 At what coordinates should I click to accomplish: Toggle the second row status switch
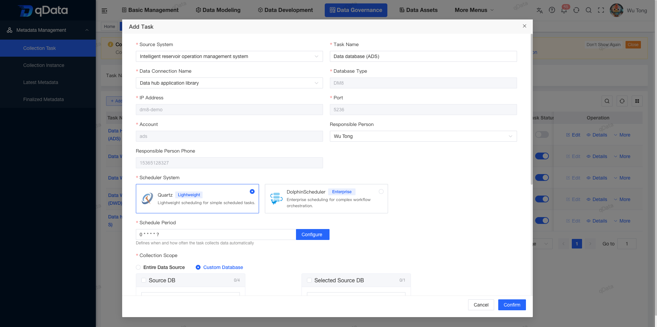[x=542, y=156]
